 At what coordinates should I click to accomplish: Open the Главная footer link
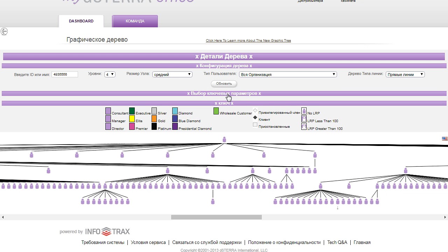tap(362, 242)
